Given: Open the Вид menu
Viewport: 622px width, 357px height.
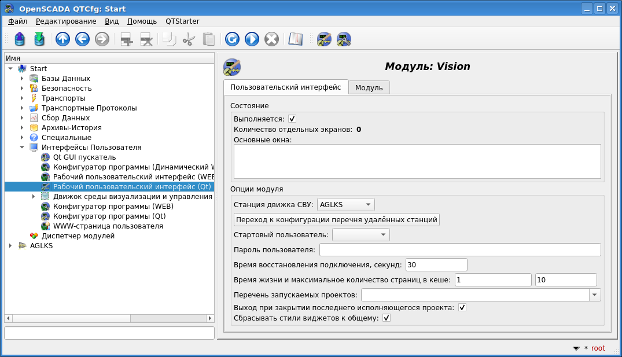Looking at the screenshot, I should pyautogui.click(x=112, y=21).
